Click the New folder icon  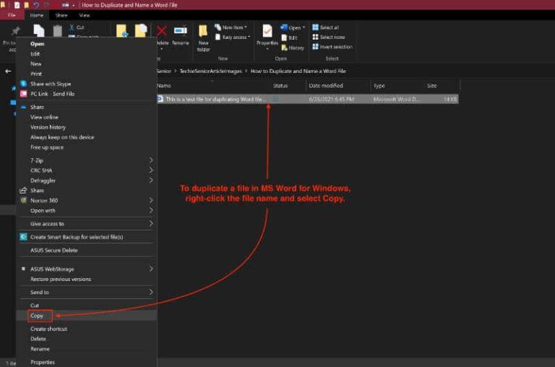click(203, 33)
